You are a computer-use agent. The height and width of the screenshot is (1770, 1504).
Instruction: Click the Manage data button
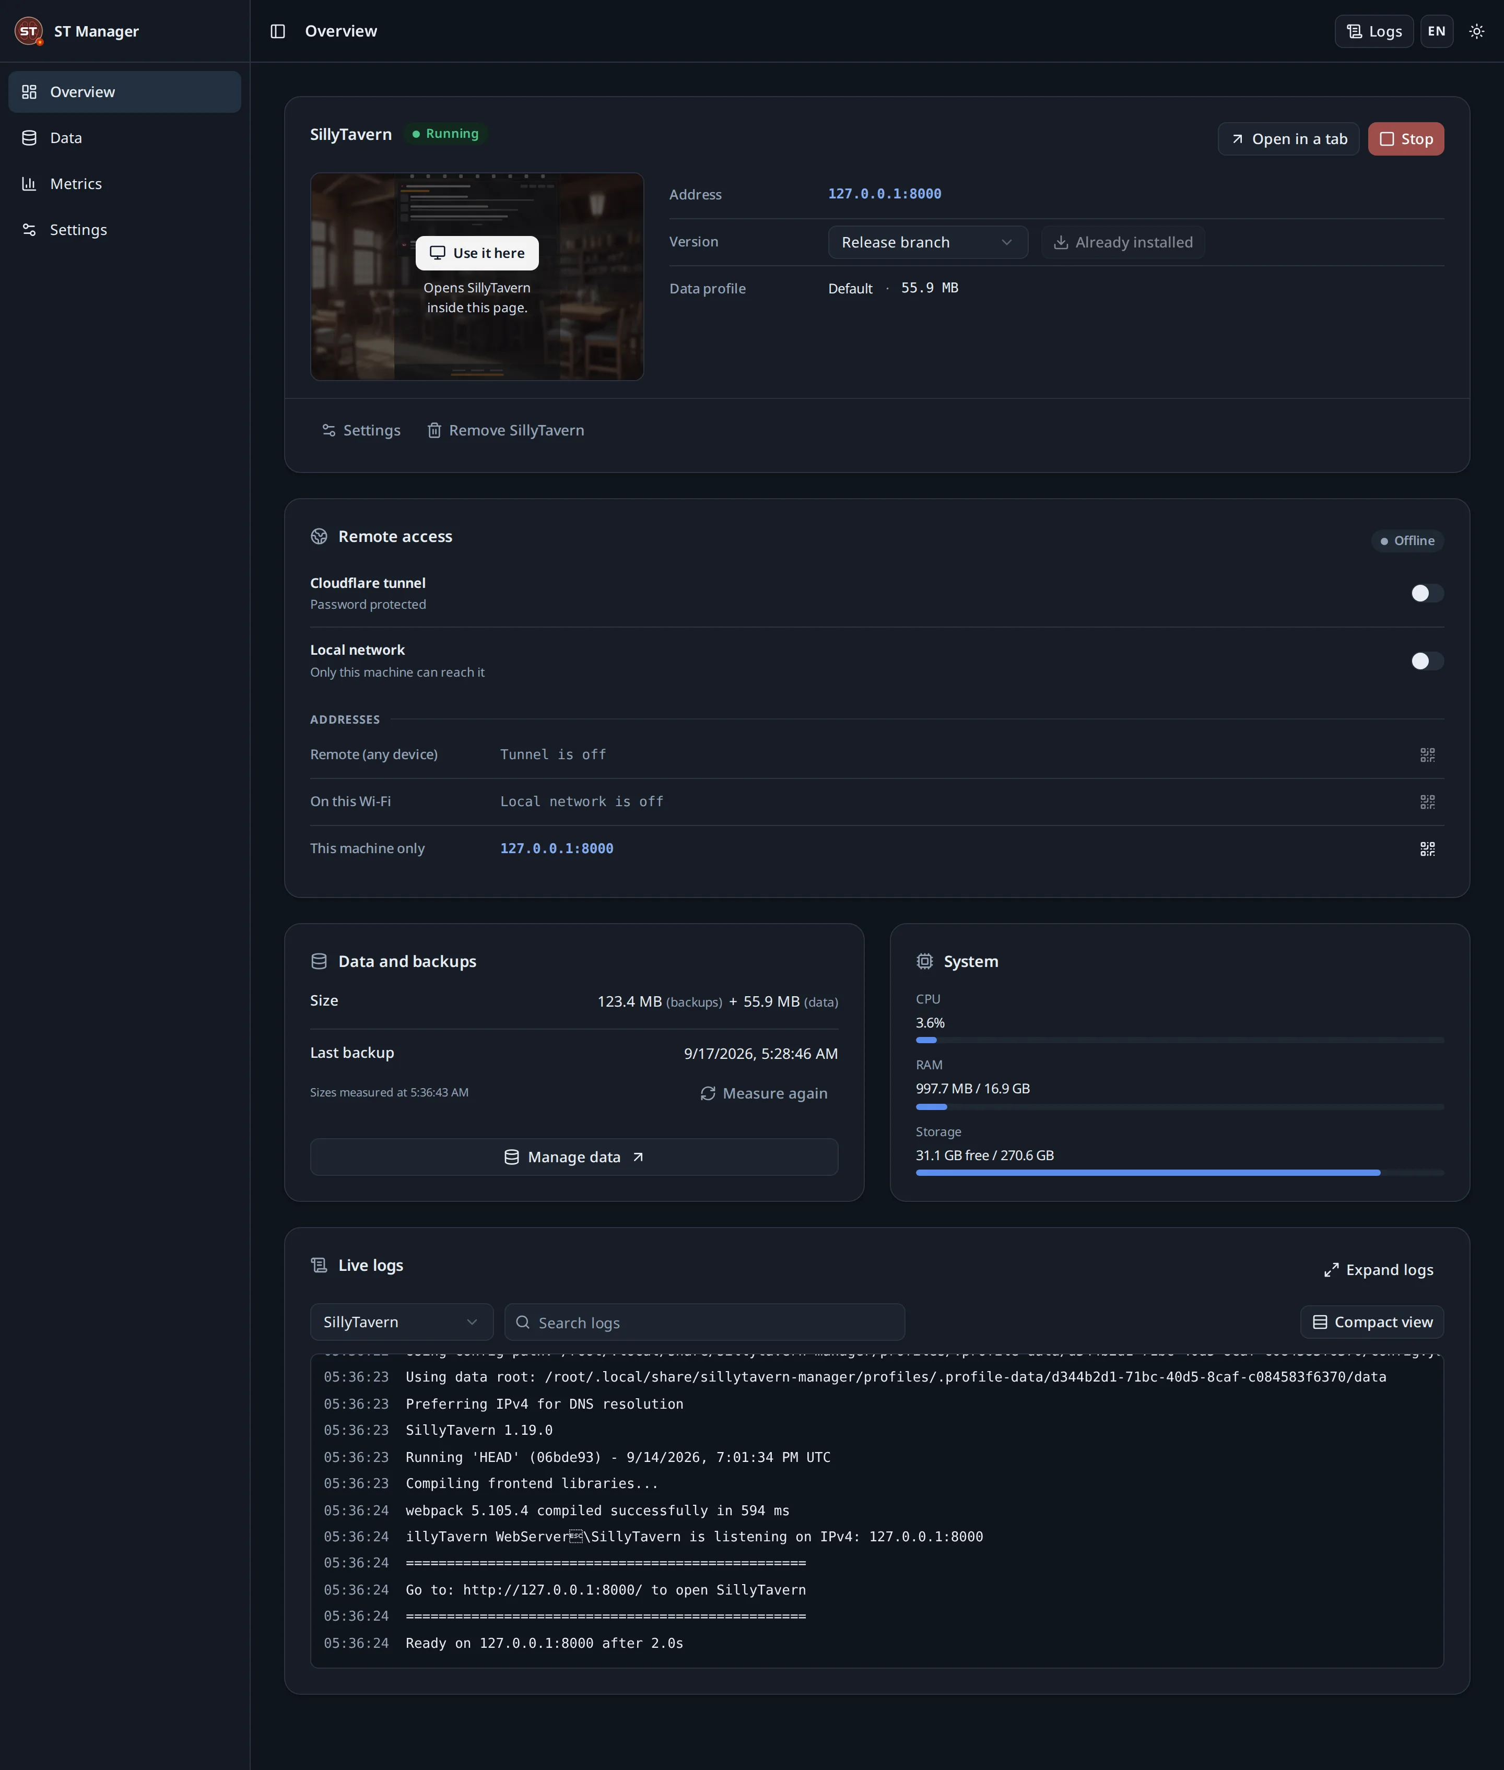pos(574,1158)
